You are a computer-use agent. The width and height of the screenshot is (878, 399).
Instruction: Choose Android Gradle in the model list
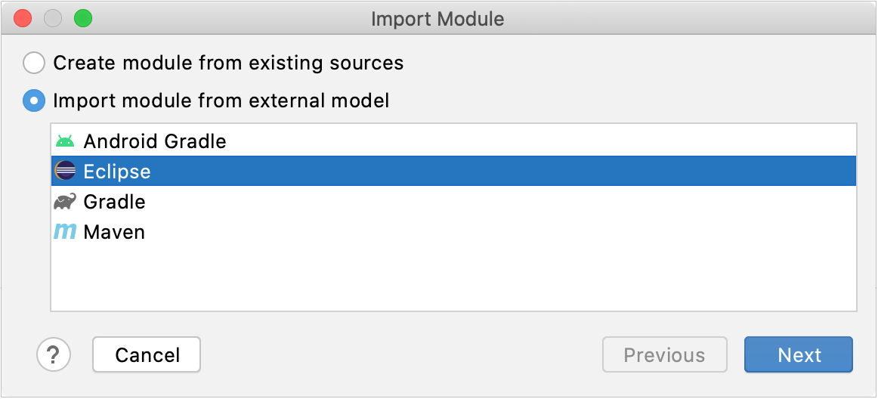click(453, 141)
